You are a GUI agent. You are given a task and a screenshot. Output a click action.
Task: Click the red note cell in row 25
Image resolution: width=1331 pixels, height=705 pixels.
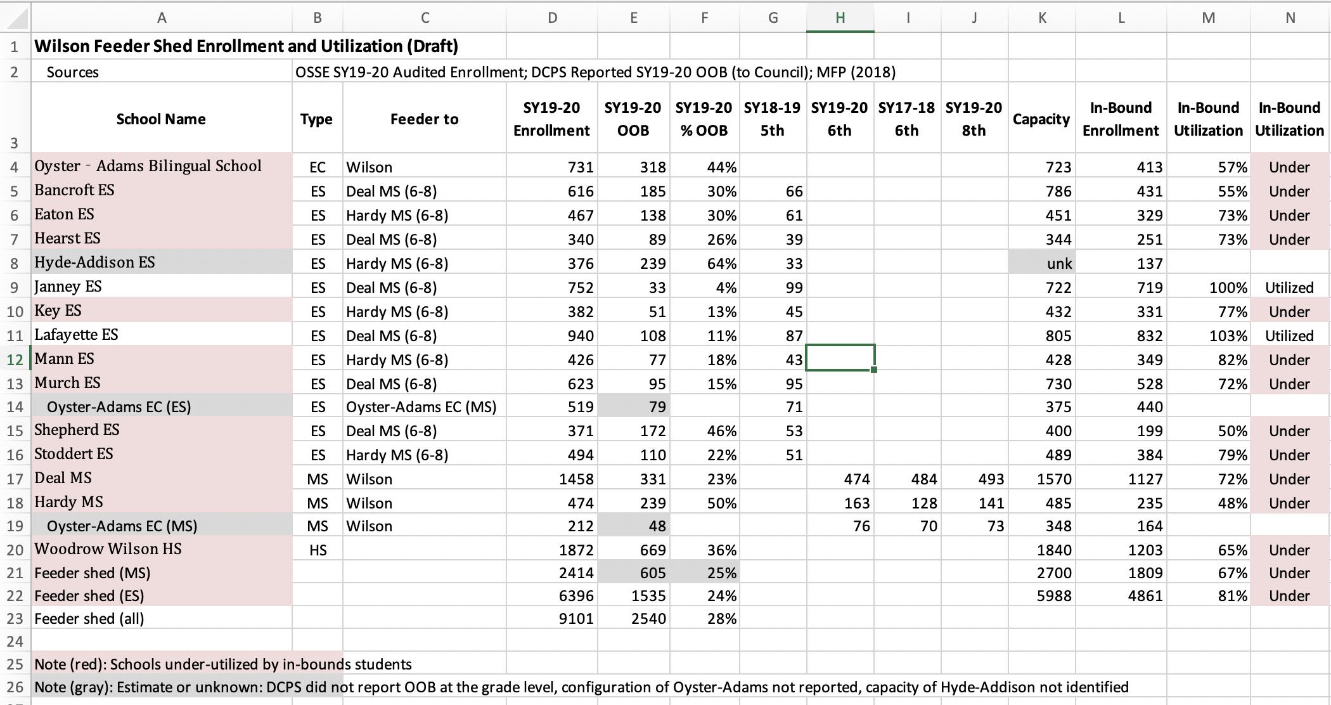(161, 664)
